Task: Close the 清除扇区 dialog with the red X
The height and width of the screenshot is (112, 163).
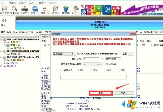Action: click(x=133, y=34)
